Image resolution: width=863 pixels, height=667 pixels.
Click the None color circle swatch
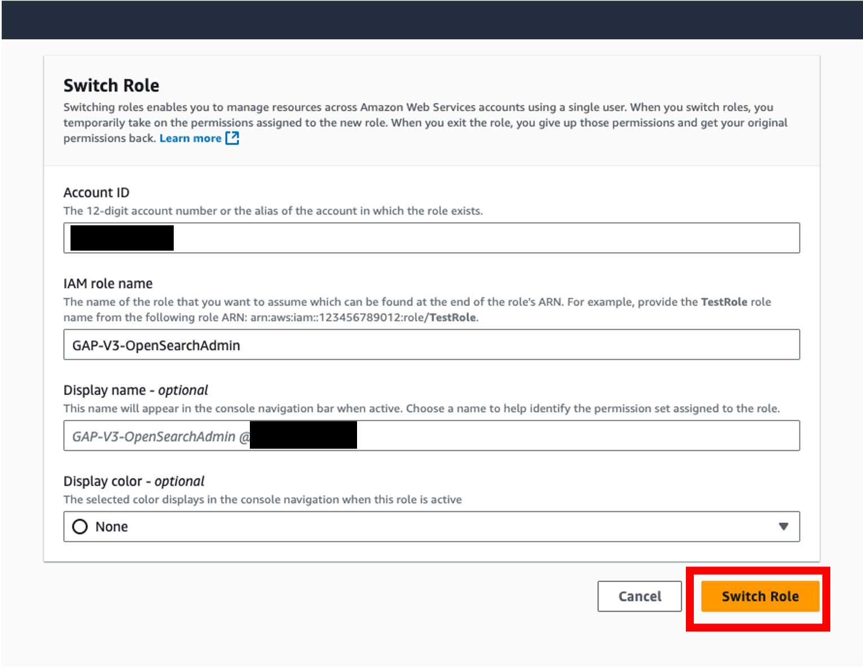pyautogui.click(x=80, y=526)
